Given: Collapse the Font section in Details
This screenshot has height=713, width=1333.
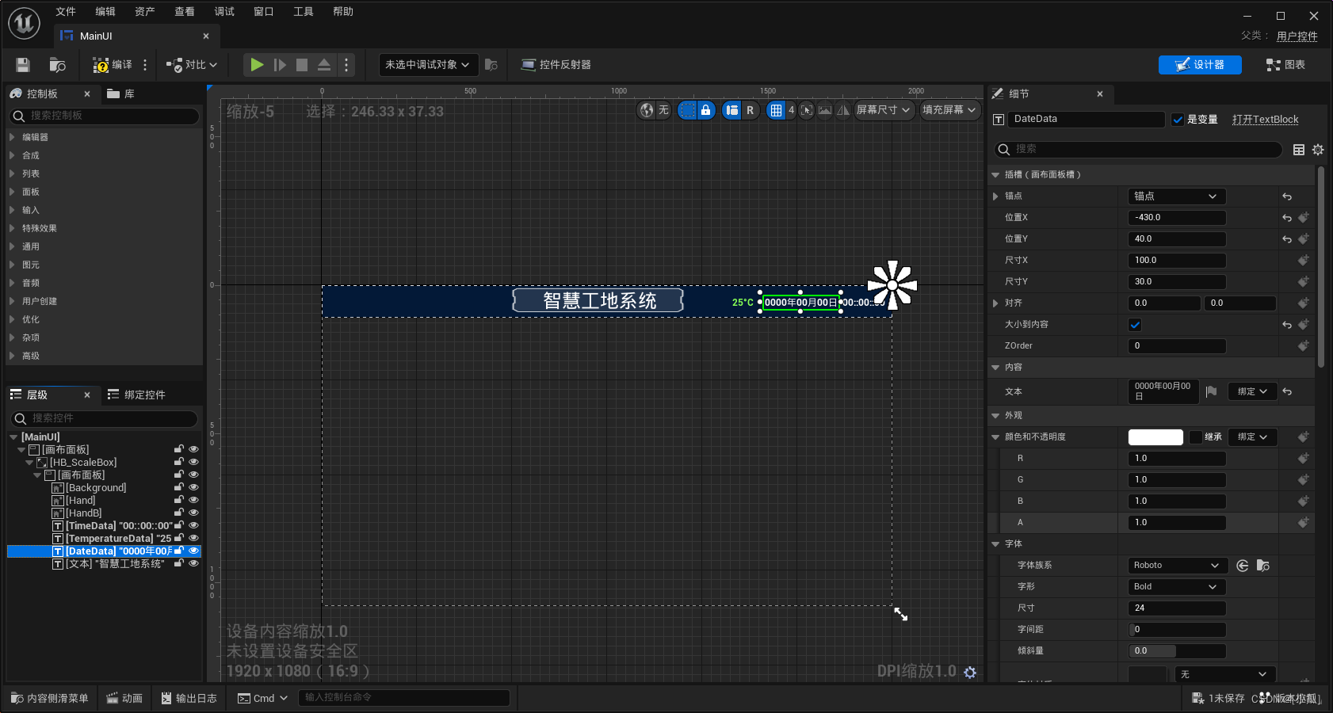Looking at the screenshot, I should coord(995,544).
